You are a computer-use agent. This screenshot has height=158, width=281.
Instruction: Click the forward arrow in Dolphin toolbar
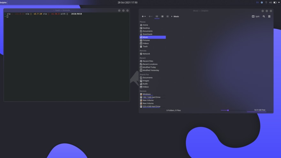[x=149, y=16]
